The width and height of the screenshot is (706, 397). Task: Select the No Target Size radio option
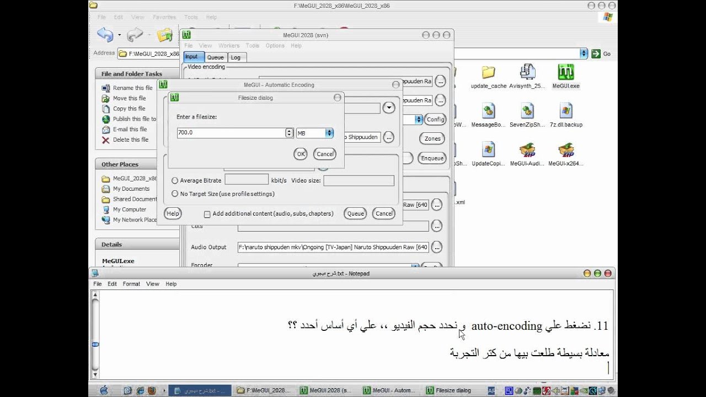pyautogui.click(x=175, y=194)
